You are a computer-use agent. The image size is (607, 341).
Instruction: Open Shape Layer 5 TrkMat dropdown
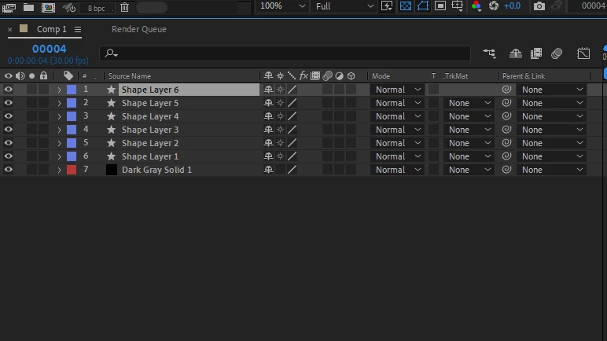tap(469, 103)
